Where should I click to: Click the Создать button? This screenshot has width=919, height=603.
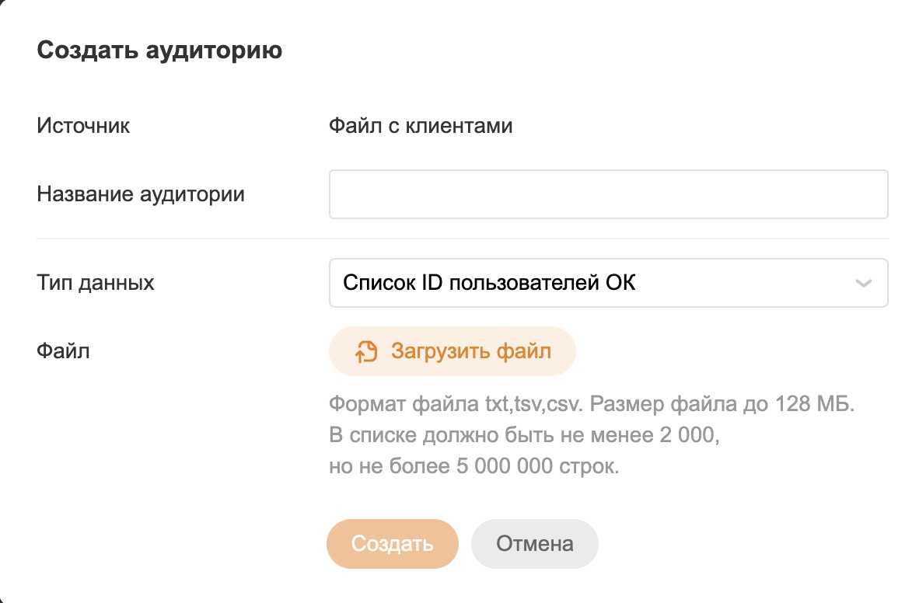pyautogui.click(x=393, y=544)
